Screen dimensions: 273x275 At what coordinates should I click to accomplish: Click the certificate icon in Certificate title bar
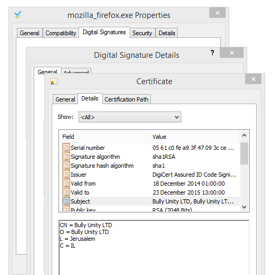(x=54, y=82)
